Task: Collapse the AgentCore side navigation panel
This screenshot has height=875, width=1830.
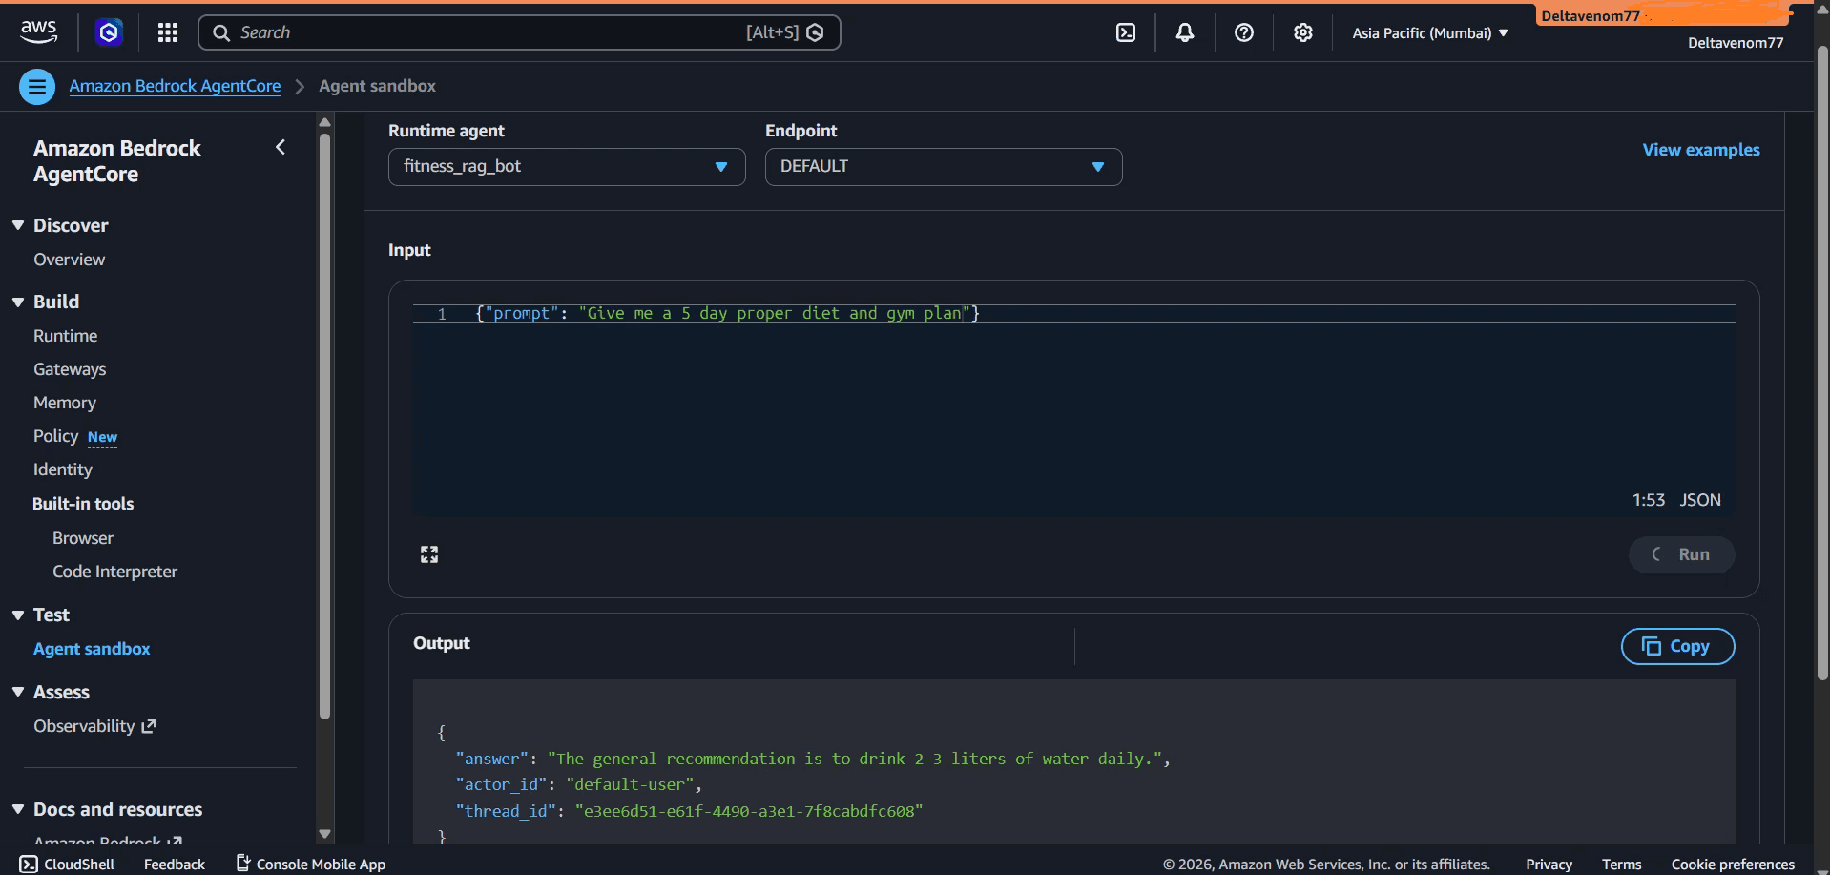Action: pyautogui.click(x=281, y=147)
